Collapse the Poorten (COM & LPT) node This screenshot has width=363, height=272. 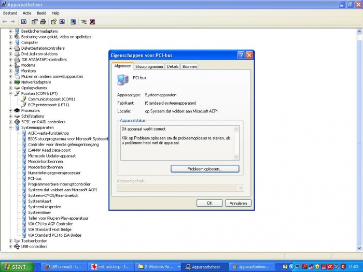click(x=10, y=93)
